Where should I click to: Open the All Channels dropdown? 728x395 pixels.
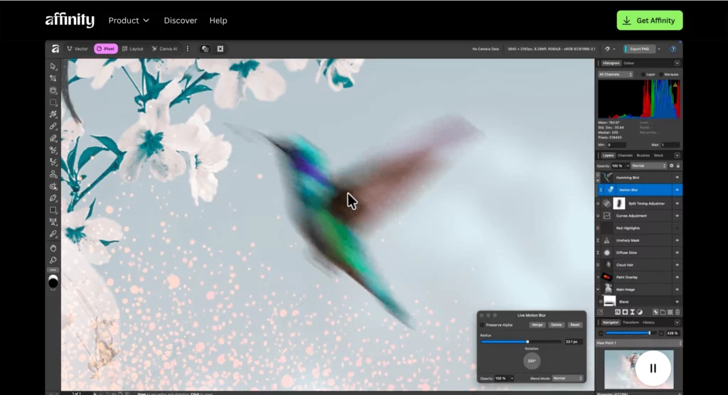pos(615,75)
